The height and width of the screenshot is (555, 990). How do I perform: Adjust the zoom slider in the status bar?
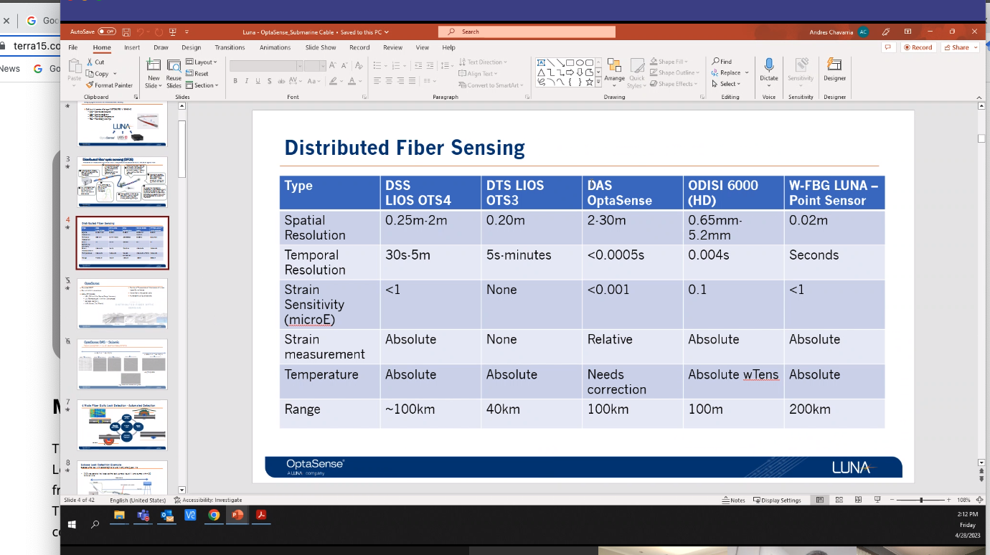point(921,500)
